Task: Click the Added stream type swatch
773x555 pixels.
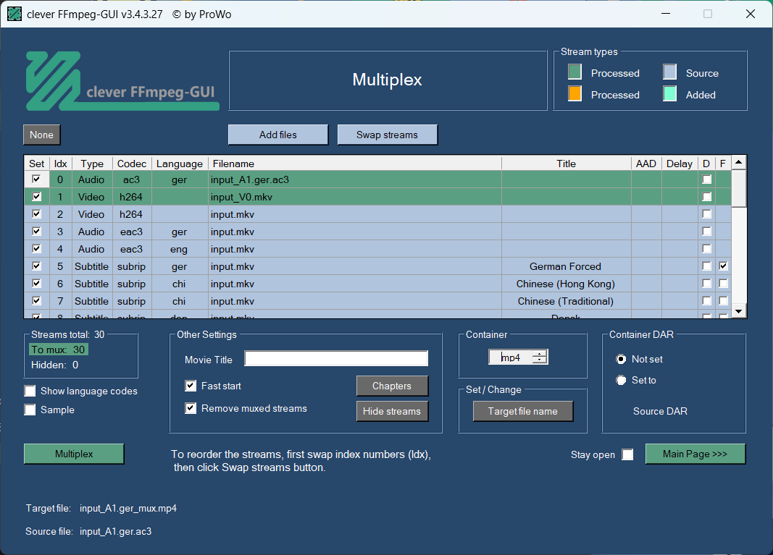Action: [670, 94]
